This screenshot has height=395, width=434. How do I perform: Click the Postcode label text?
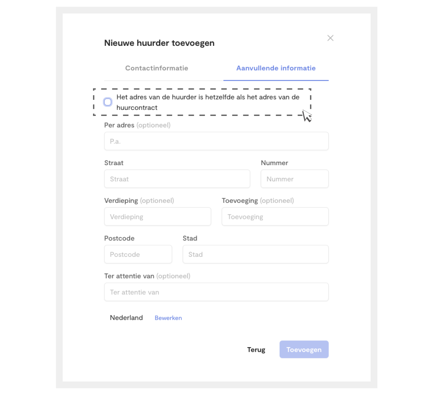tap(119, 238)
